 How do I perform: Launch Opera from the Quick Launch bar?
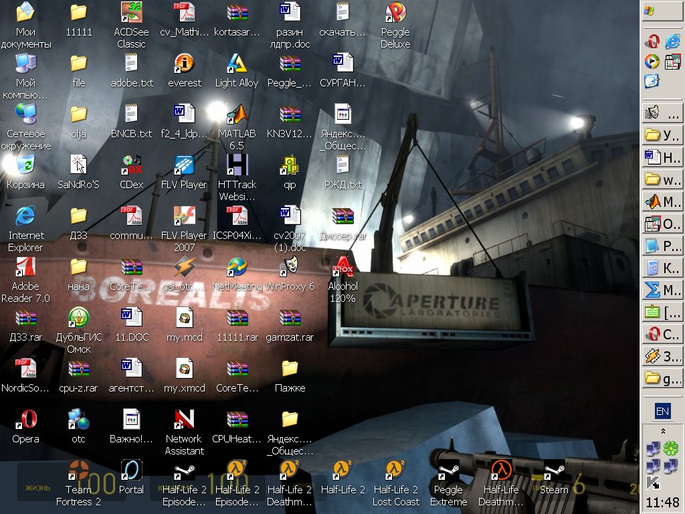[653, 41]
